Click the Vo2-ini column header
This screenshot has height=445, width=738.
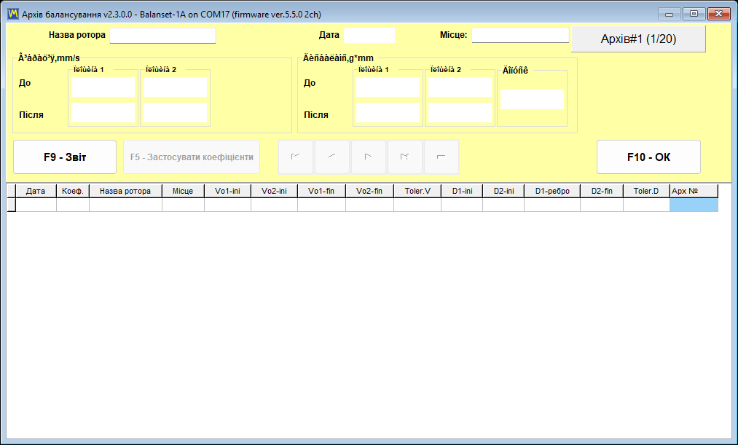click(274, 191)
